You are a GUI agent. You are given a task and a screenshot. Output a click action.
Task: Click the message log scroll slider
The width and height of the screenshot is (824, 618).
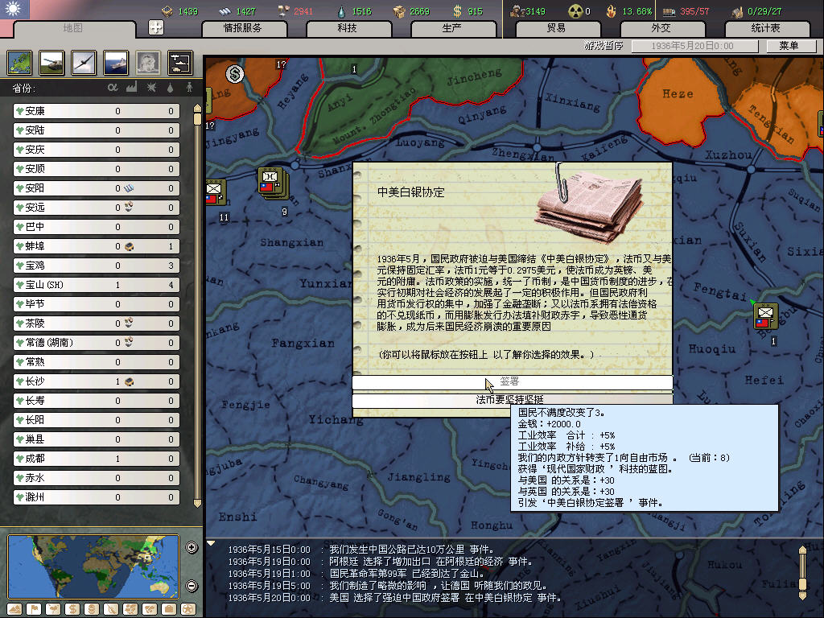(x=802, y=583)
